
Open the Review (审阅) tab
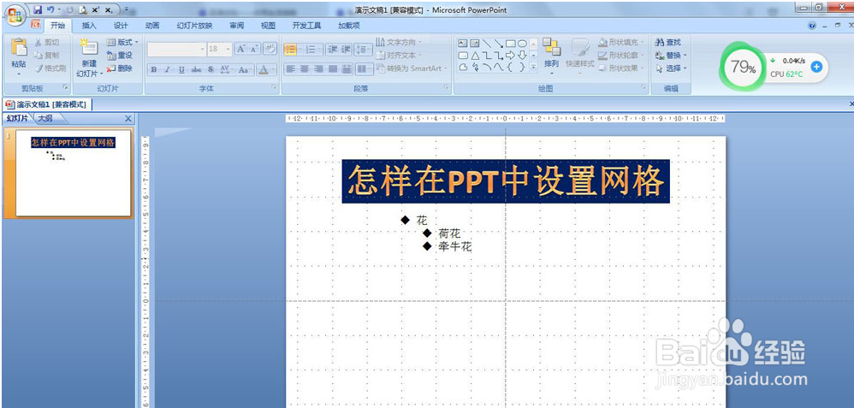tap(237, 26)
